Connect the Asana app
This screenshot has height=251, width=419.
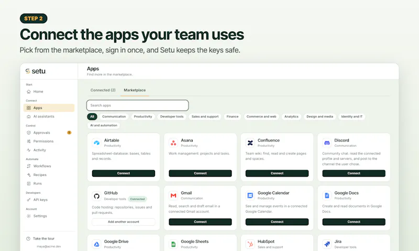click(x=200, y=173)
